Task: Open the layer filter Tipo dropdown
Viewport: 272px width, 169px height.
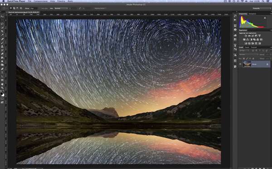Action: tap(244, 51)
